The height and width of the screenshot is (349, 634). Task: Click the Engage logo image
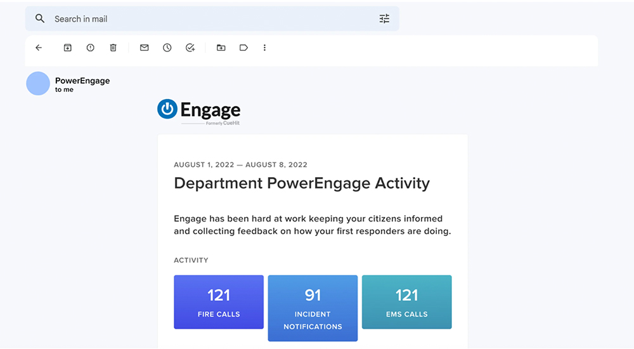tap(199, 112)
